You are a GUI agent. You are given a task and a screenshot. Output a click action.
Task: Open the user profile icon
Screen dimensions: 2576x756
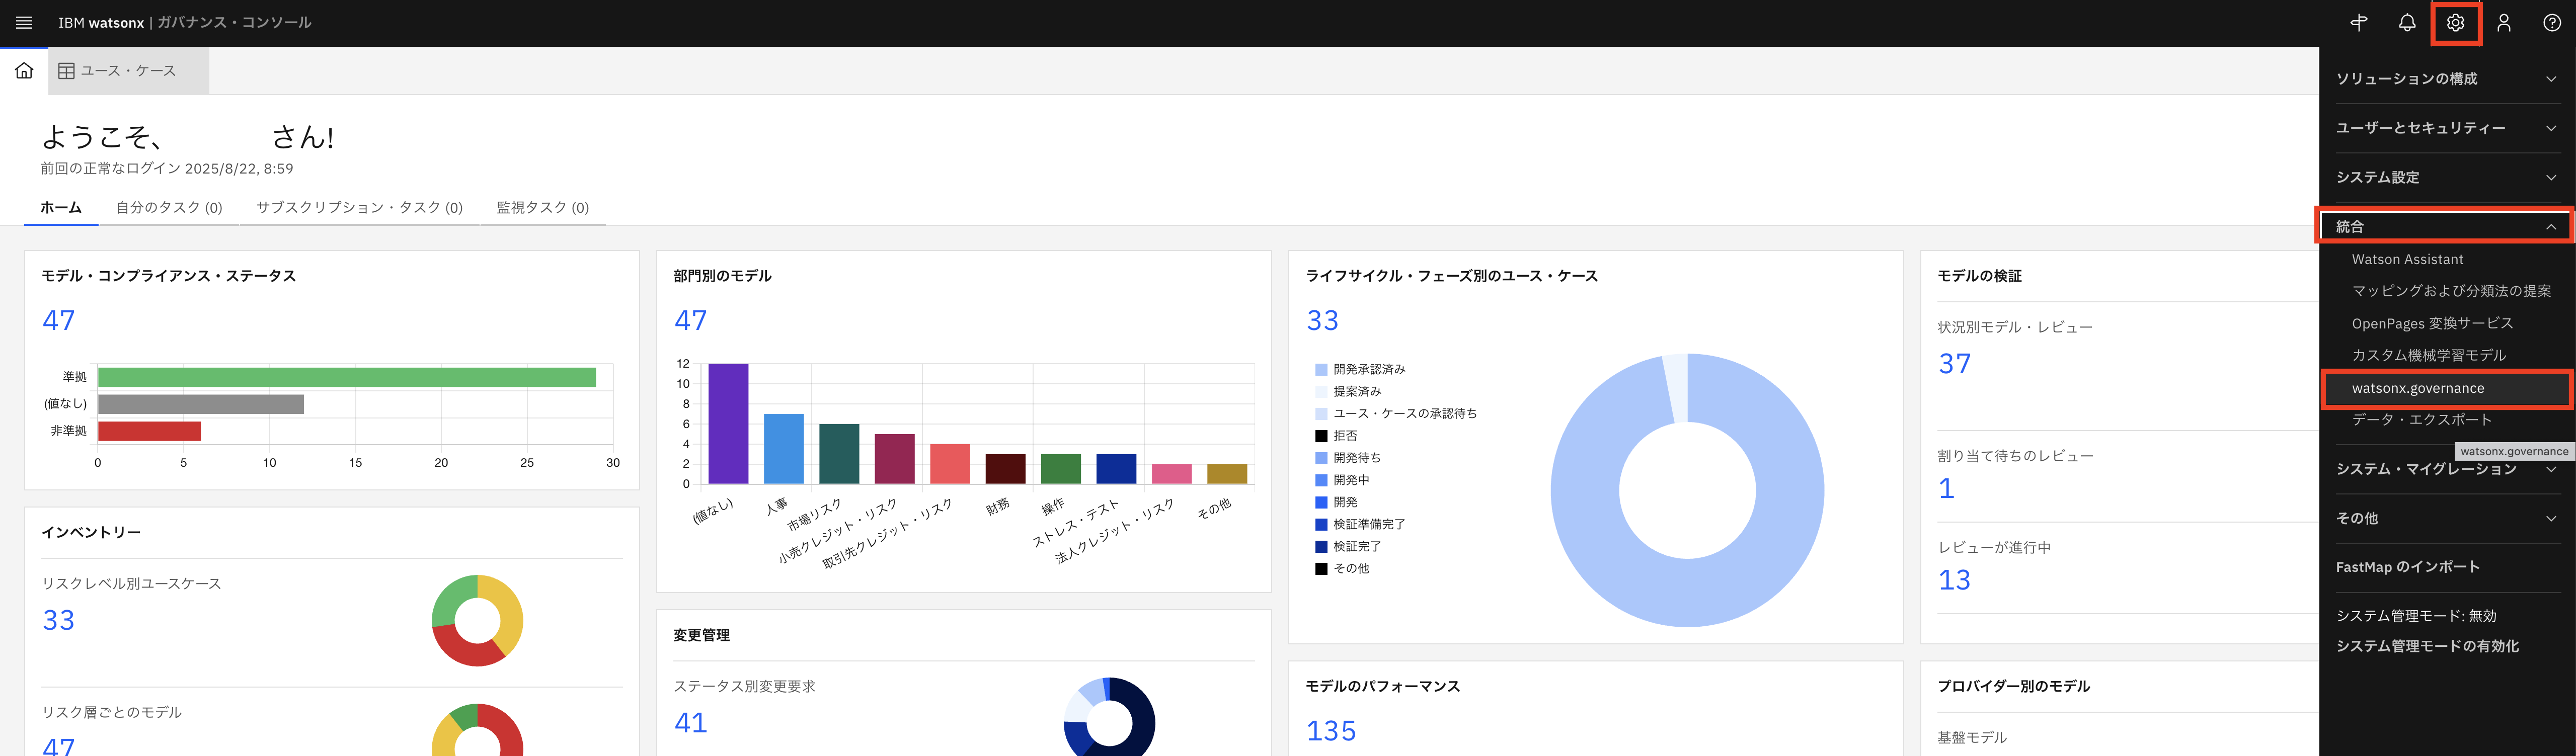pyautogui.click(x=2503, y=22)
